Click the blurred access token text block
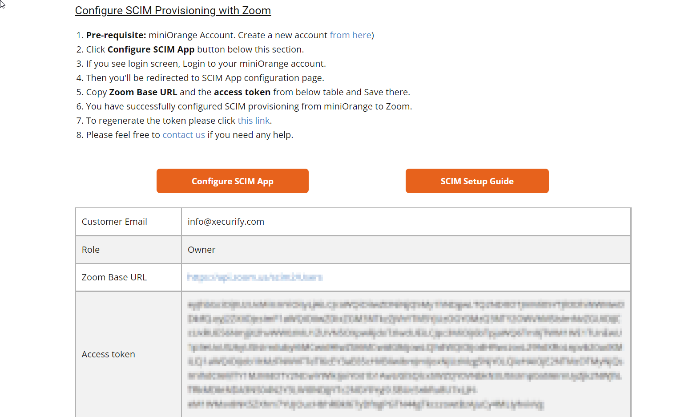 (405, 354)
